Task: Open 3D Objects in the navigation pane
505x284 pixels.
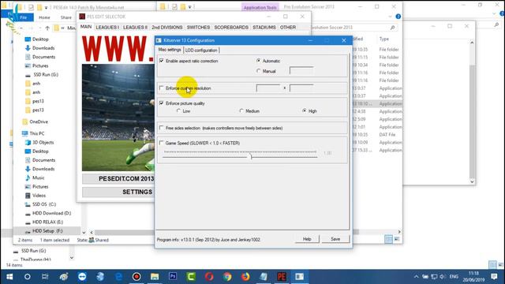Action: pyautogui.click(x=43, y=142)
